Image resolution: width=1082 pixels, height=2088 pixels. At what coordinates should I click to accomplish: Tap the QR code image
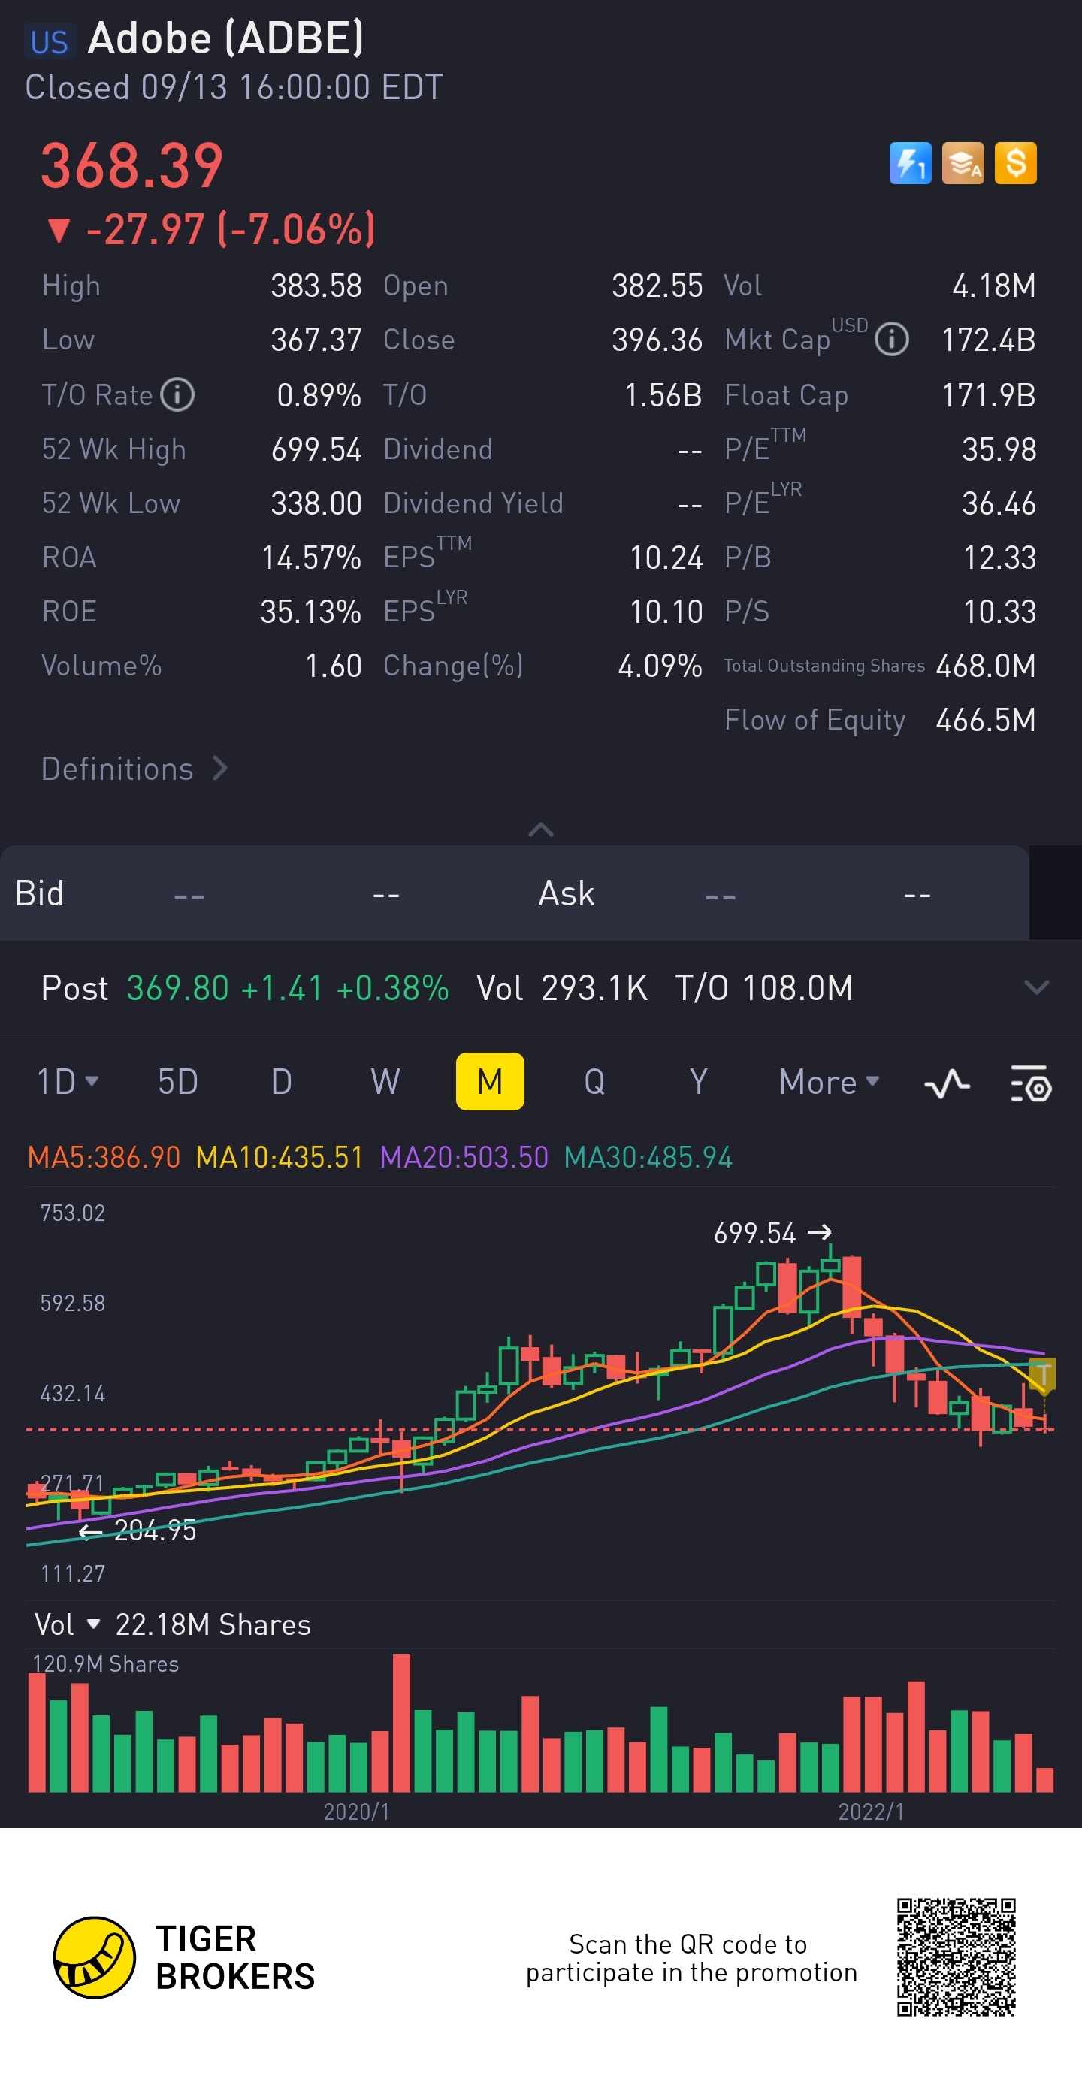[x=957, y=1957]
